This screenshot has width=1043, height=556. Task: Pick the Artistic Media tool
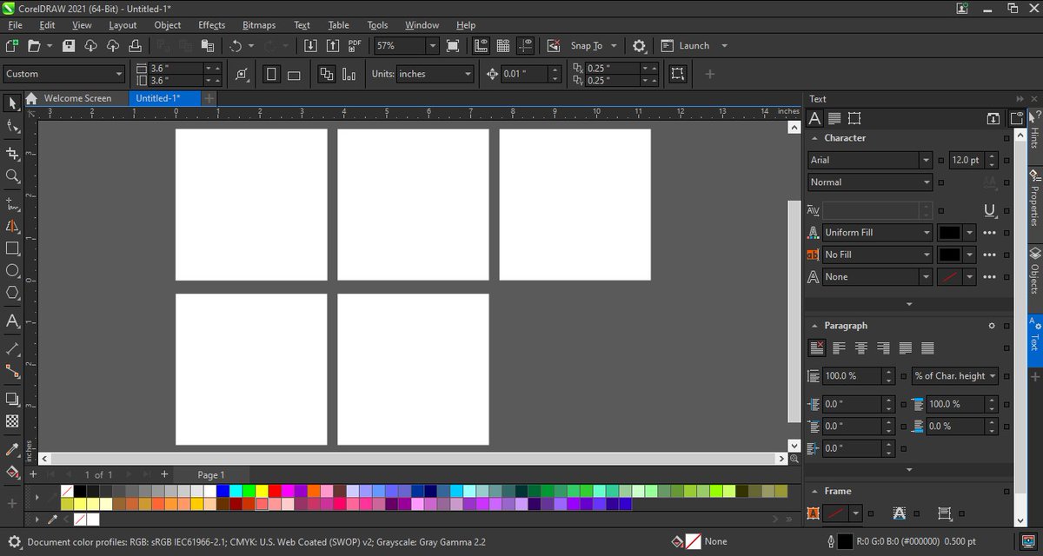[12, 226]
